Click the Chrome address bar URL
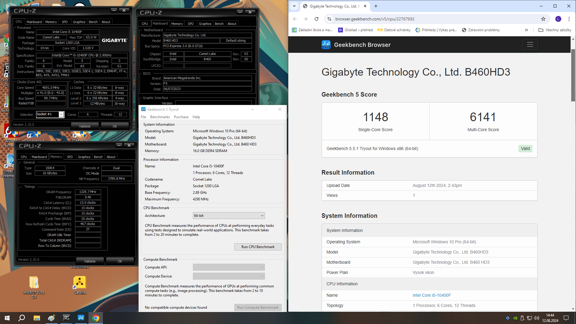The height and width of the screenshot is (324, 576). click(x=375, y=19)
